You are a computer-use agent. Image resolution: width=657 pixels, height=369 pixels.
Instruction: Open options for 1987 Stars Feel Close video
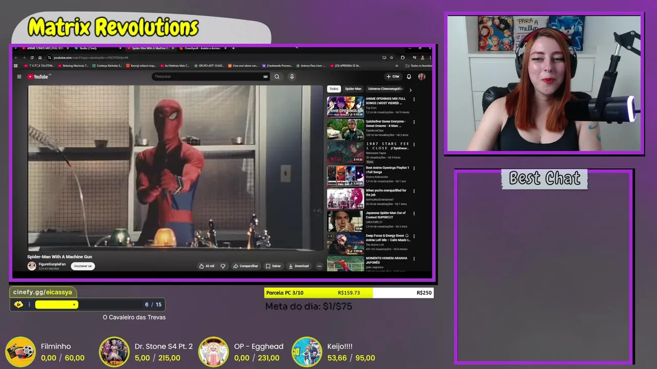click(x=414, y=145)
